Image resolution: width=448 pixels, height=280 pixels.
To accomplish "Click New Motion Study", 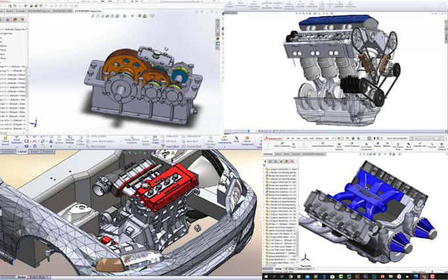I will (398, 146).
